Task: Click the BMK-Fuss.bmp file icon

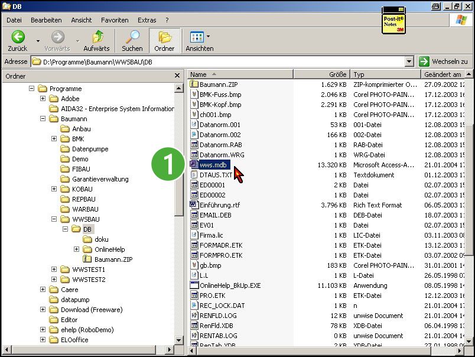Action: (x=194, y=94)
